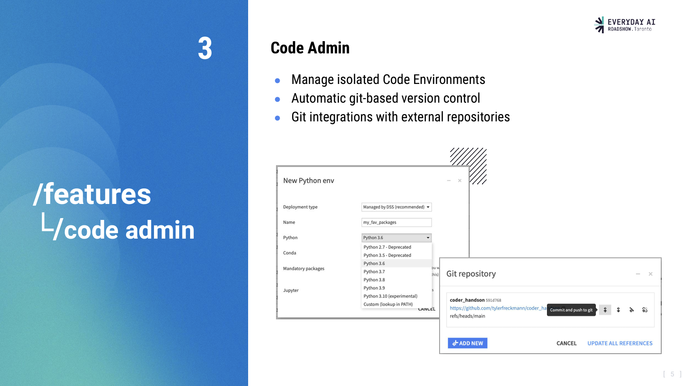The width and height of the screenshot is (690, 386).
Task: Click the commit and pull arrows icon
Action: 618,310
